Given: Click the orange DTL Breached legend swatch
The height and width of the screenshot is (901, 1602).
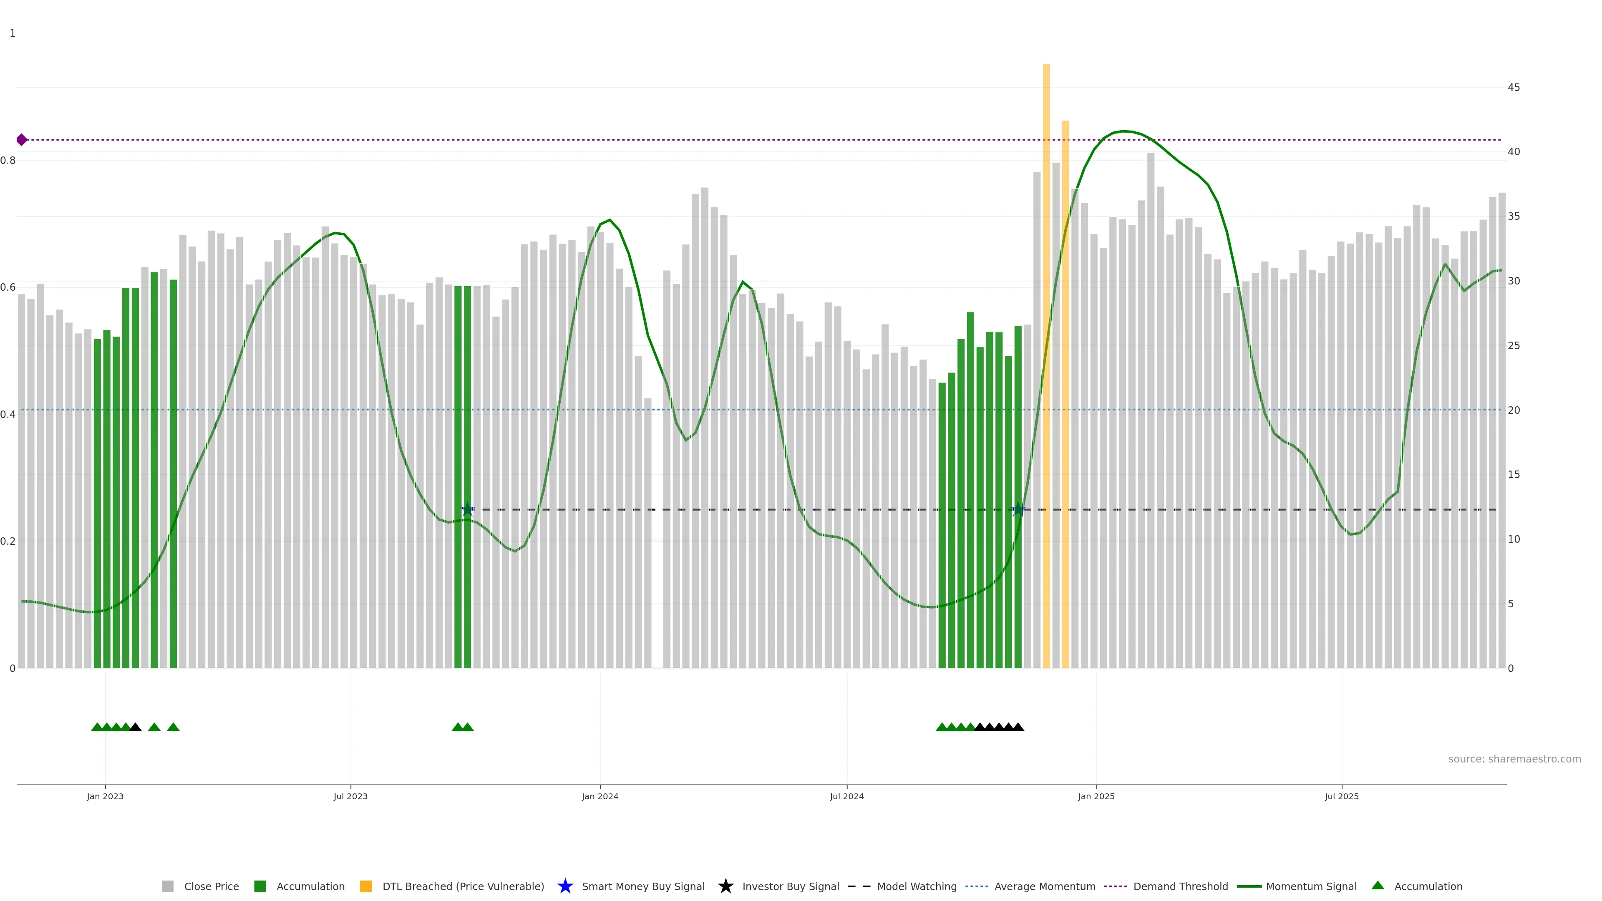Looking at the screenshot, I should tap(366, 886).
